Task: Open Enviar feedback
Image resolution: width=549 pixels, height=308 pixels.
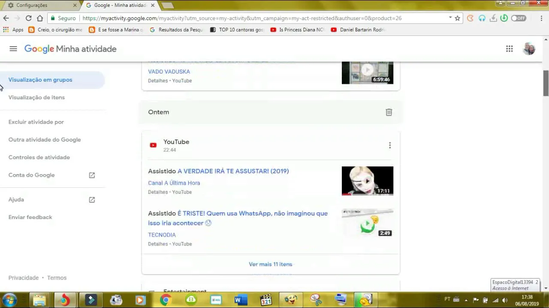Action: coord(30,217)
